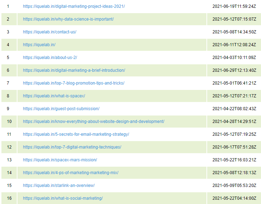Open the website-design-and-development article link
The width and height of the screenshot is (261, 204).
(93, 122)
